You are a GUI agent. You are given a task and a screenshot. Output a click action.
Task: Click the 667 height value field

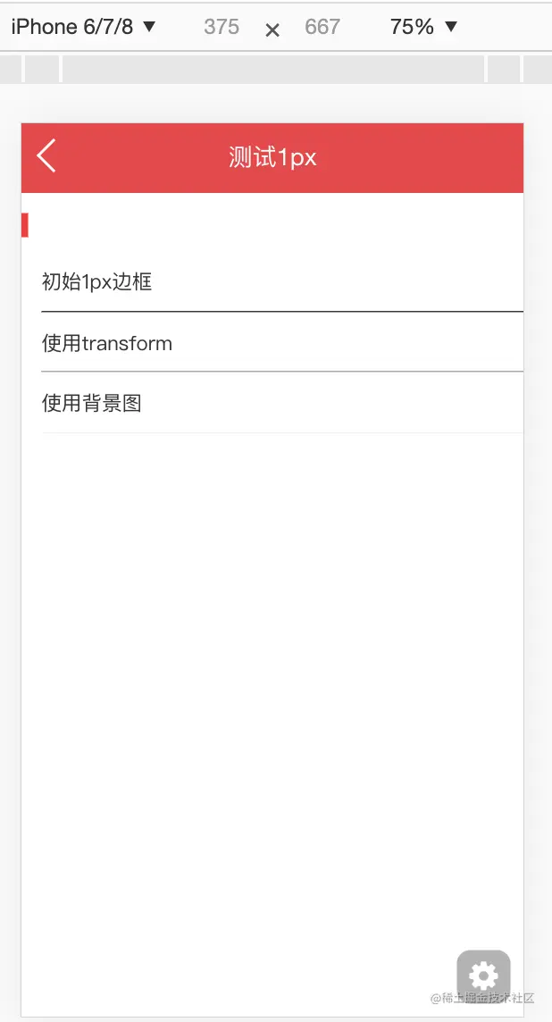322,27
